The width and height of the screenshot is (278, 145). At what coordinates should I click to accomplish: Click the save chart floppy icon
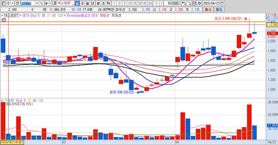coord(194,3)
